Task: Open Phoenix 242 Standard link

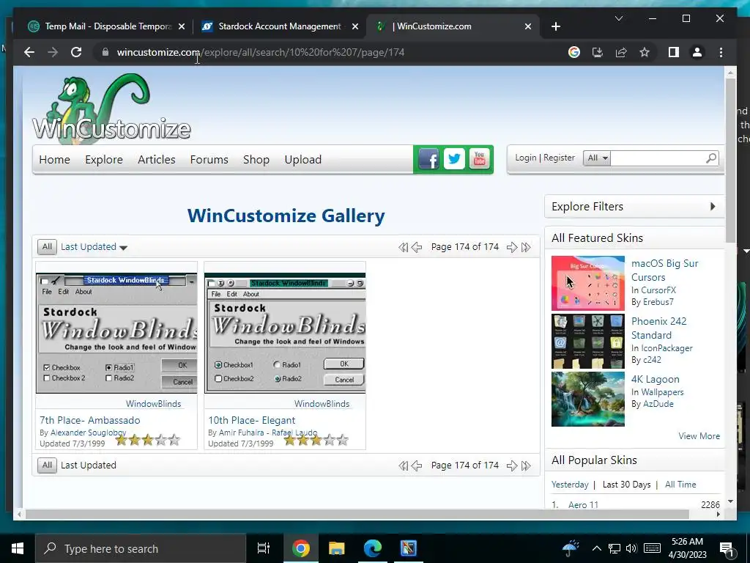Action: [x=658, y=328]
